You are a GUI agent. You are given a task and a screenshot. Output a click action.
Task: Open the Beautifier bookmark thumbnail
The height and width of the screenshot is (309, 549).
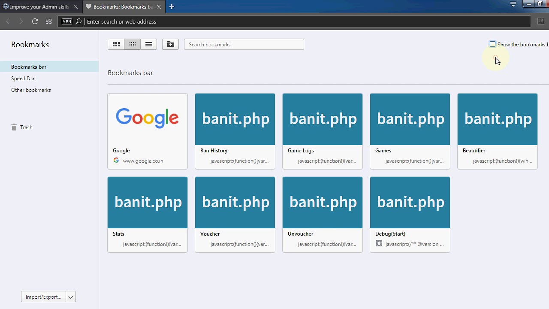[x=498, y=119]
